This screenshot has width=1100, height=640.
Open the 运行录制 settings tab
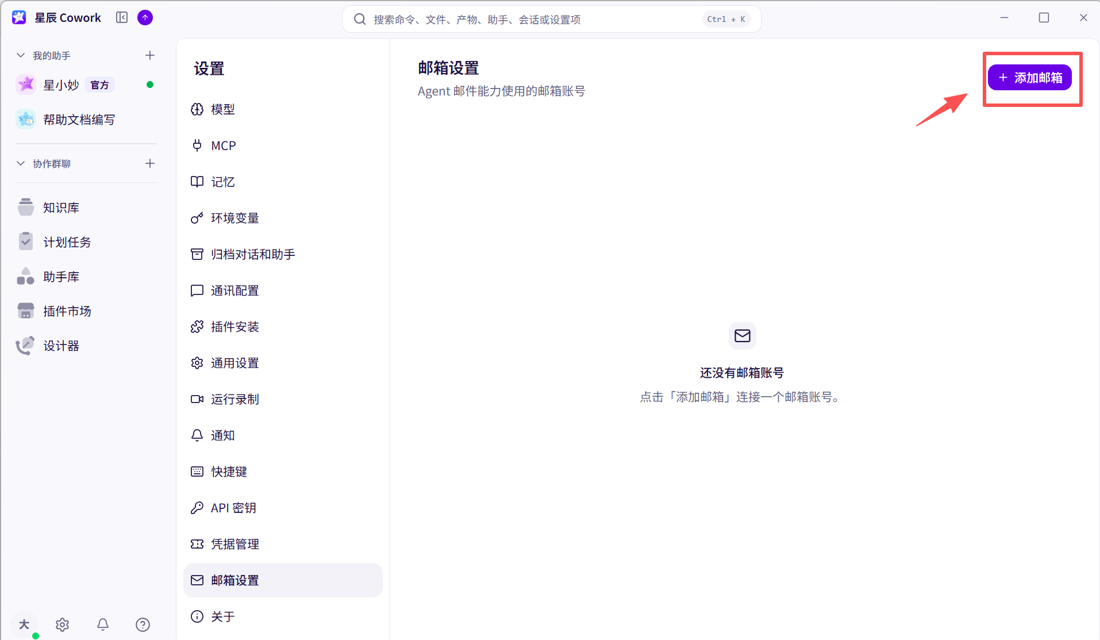283,399
